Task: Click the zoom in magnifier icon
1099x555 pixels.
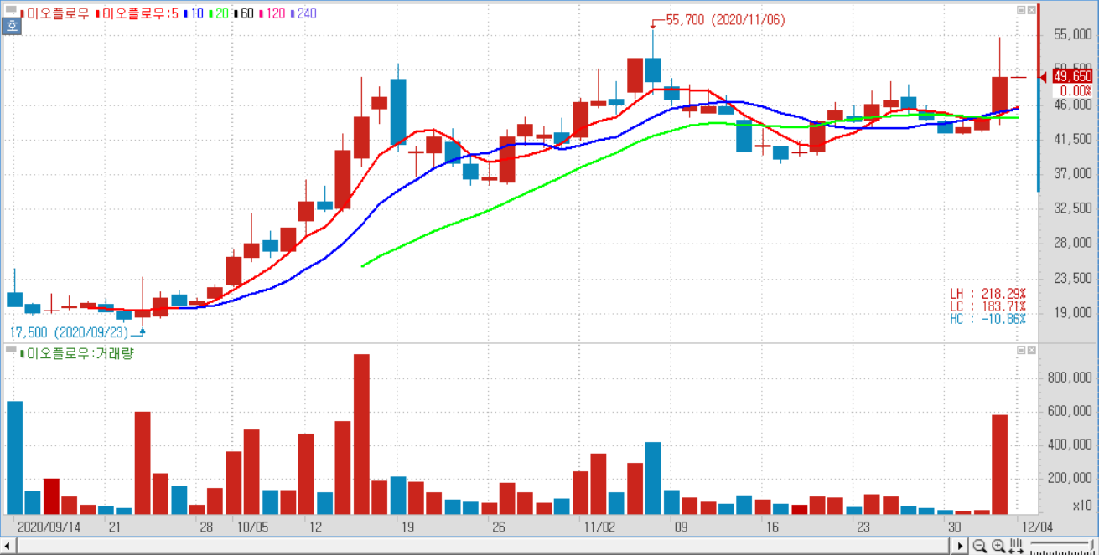Action: click(x=998, y=547)
